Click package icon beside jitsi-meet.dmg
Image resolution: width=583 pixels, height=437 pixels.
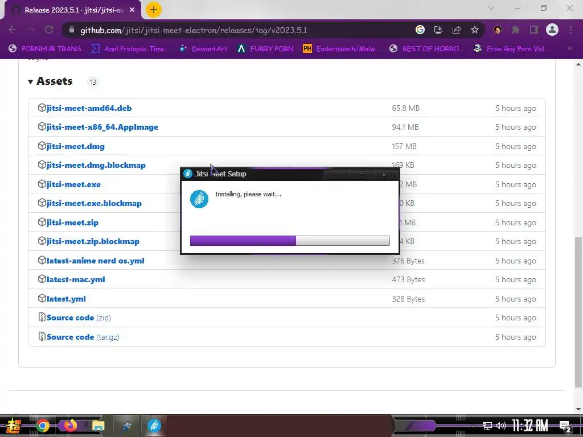tap(42, 146)
